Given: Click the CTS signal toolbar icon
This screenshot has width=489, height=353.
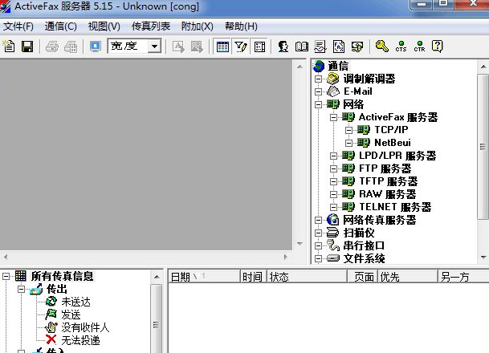Looking at the screenshot, I should click(x=401, y=47).
